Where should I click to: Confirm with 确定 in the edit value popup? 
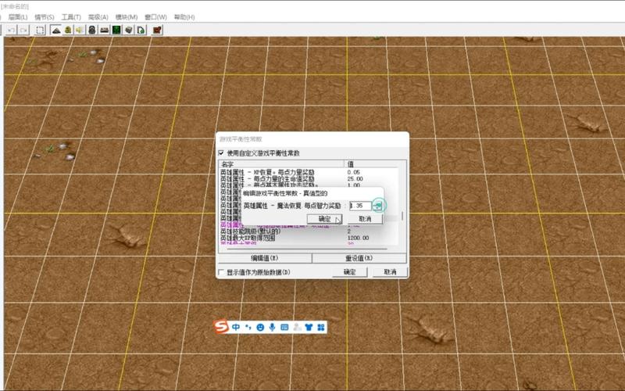click(324, 219)
